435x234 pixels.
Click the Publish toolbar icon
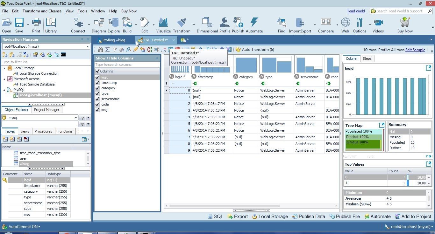(238, 25)
